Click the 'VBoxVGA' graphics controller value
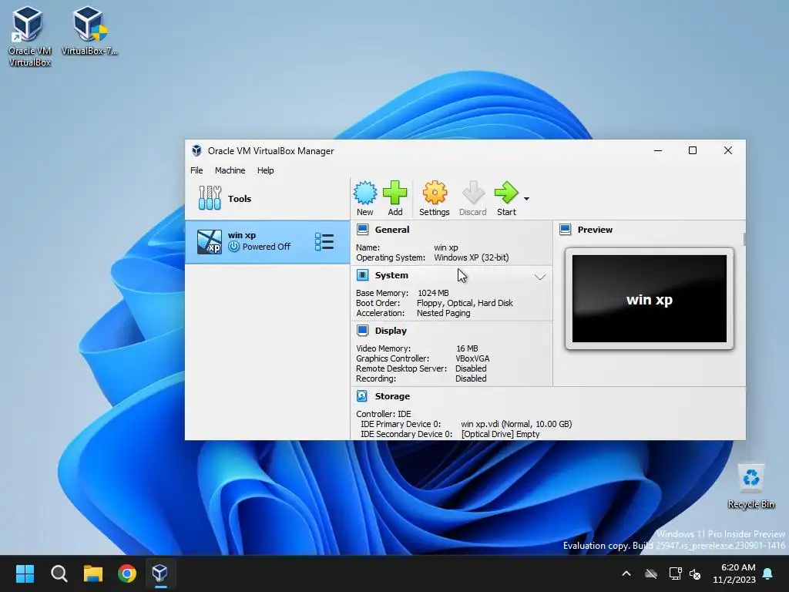789x592 pixels. click(472, 358)
